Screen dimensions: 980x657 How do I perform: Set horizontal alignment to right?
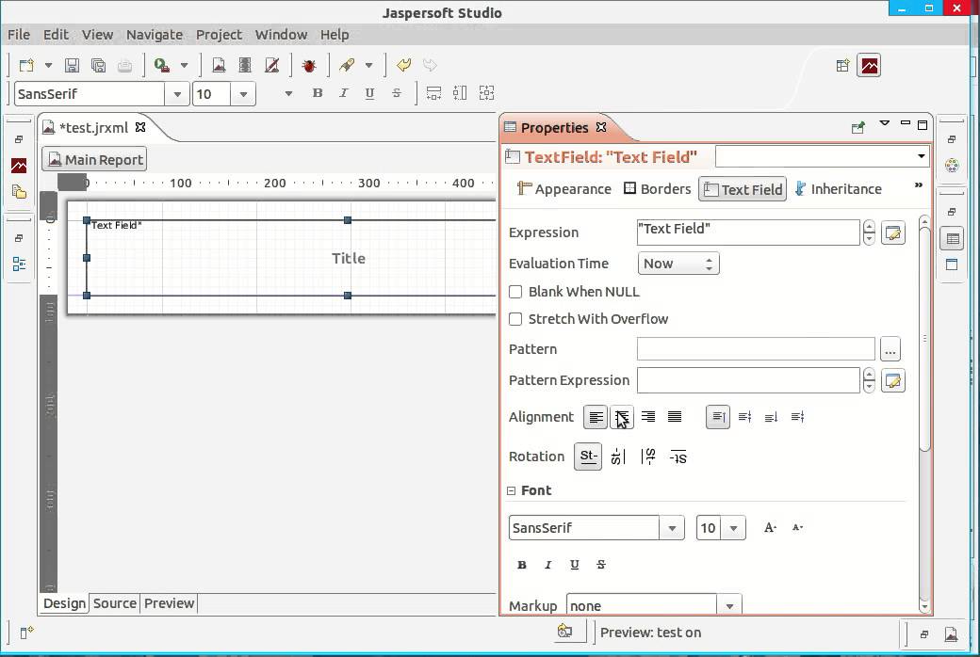[x=648, y=417]
